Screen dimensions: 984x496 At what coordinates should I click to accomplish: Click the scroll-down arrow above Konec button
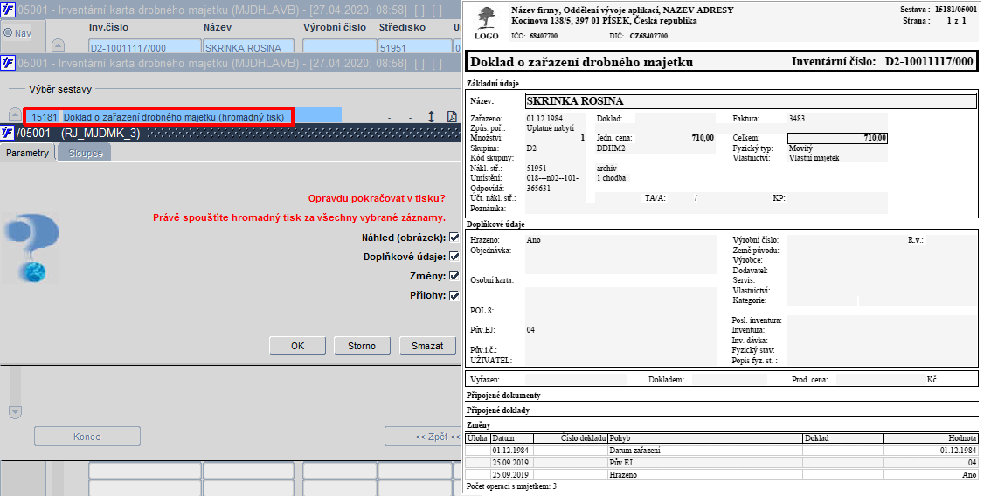(16, 412)
